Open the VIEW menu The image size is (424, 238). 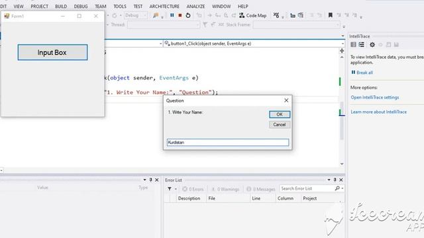click(19, 6)
